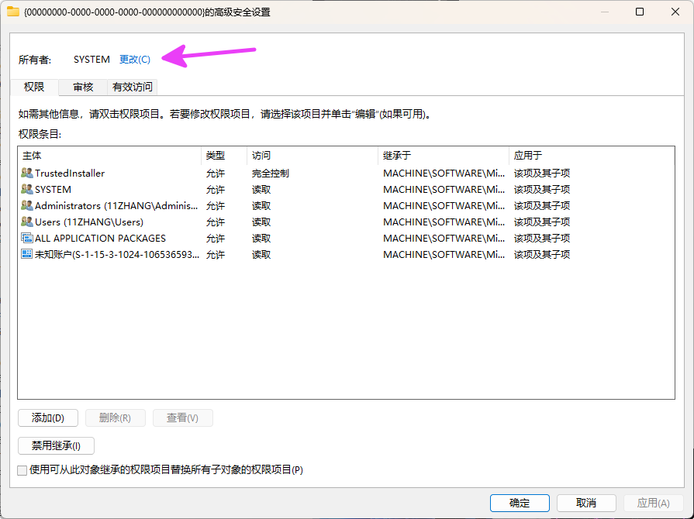
Task: Select the 未知账户(S-1-15-3-1024-... entry
Action: pos(346,254)
